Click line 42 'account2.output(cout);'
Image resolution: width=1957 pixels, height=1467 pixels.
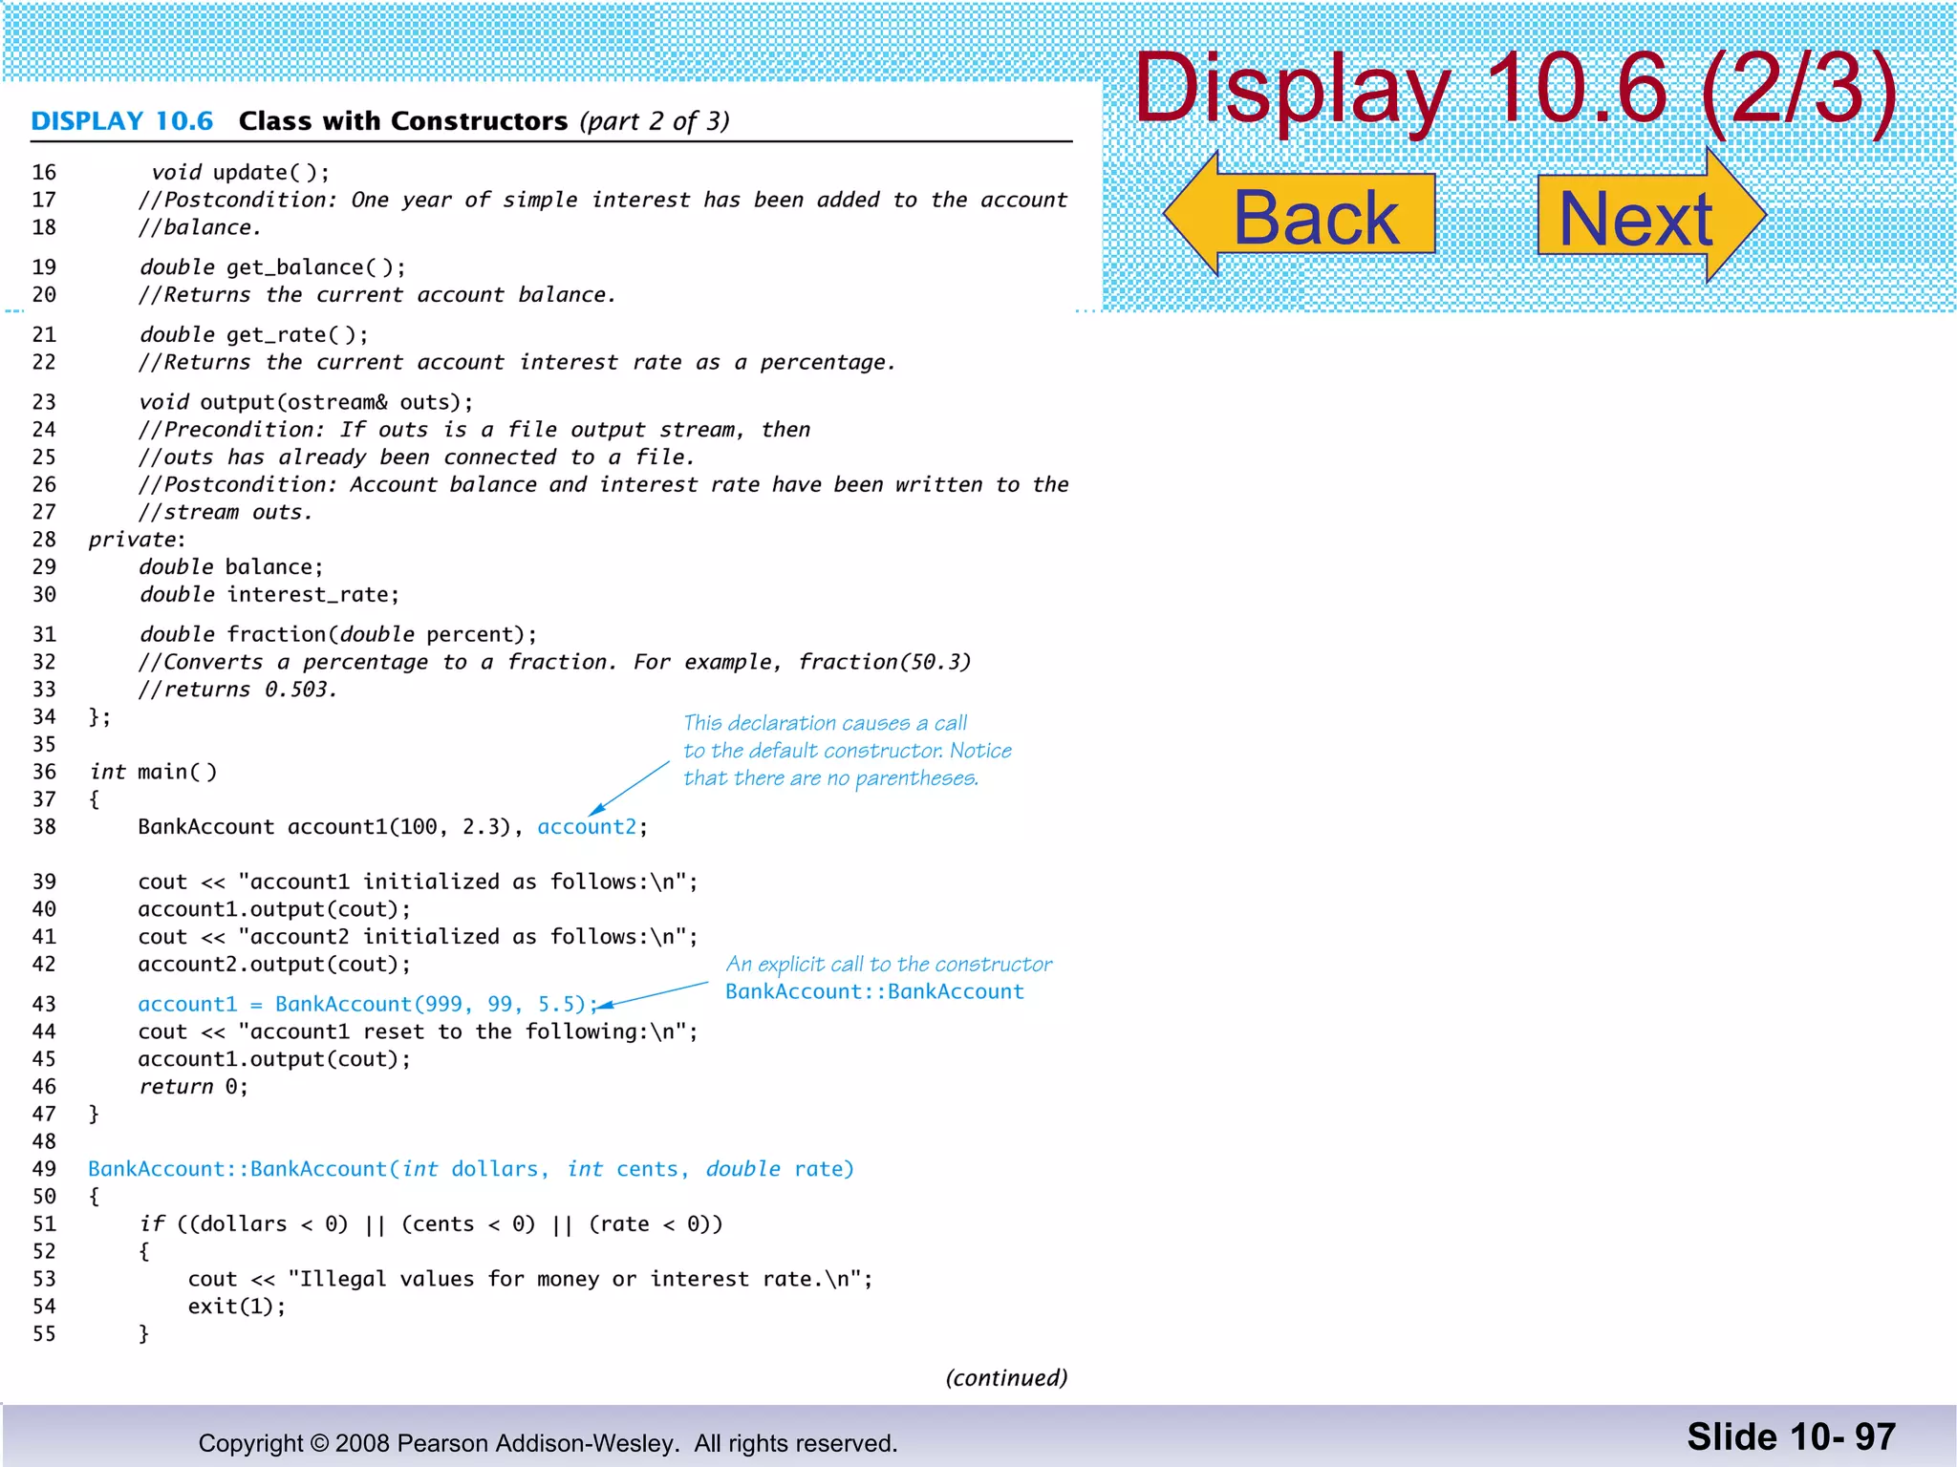(274, 965)
